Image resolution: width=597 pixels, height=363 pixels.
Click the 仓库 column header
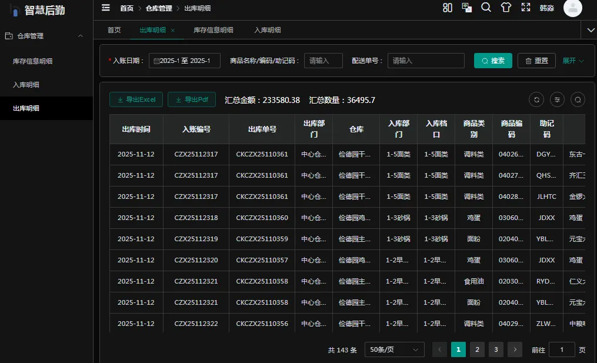(x=356, y=129)
